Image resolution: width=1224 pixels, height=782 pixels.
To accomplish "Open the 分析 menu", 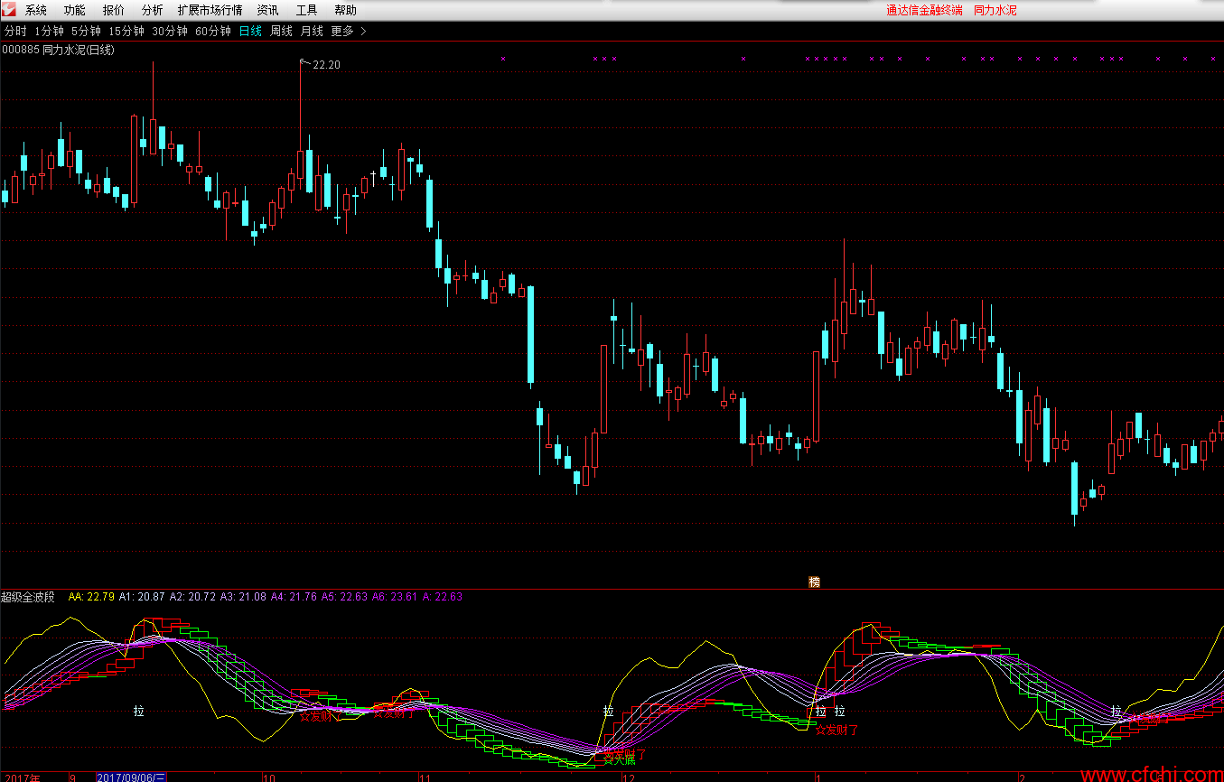I will pyautogui.click(x=153, y=11).
